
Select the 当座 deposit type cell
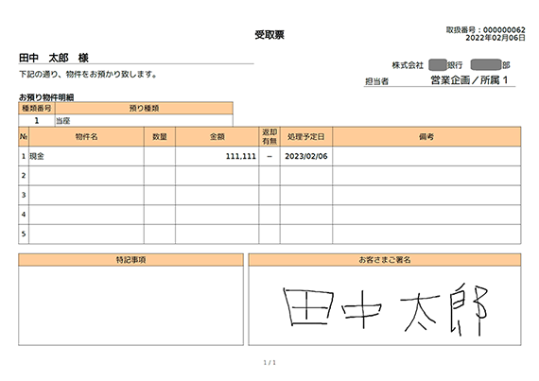pyautogui.click(x=144, y=121)
